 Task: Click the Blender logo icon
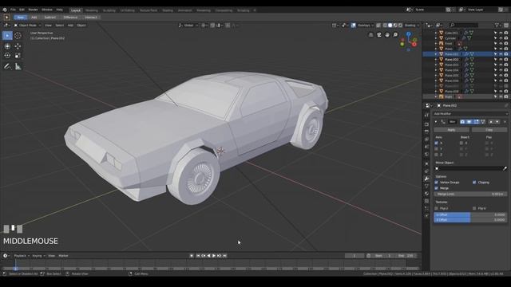pyautogui.click(x=5, y=10)
